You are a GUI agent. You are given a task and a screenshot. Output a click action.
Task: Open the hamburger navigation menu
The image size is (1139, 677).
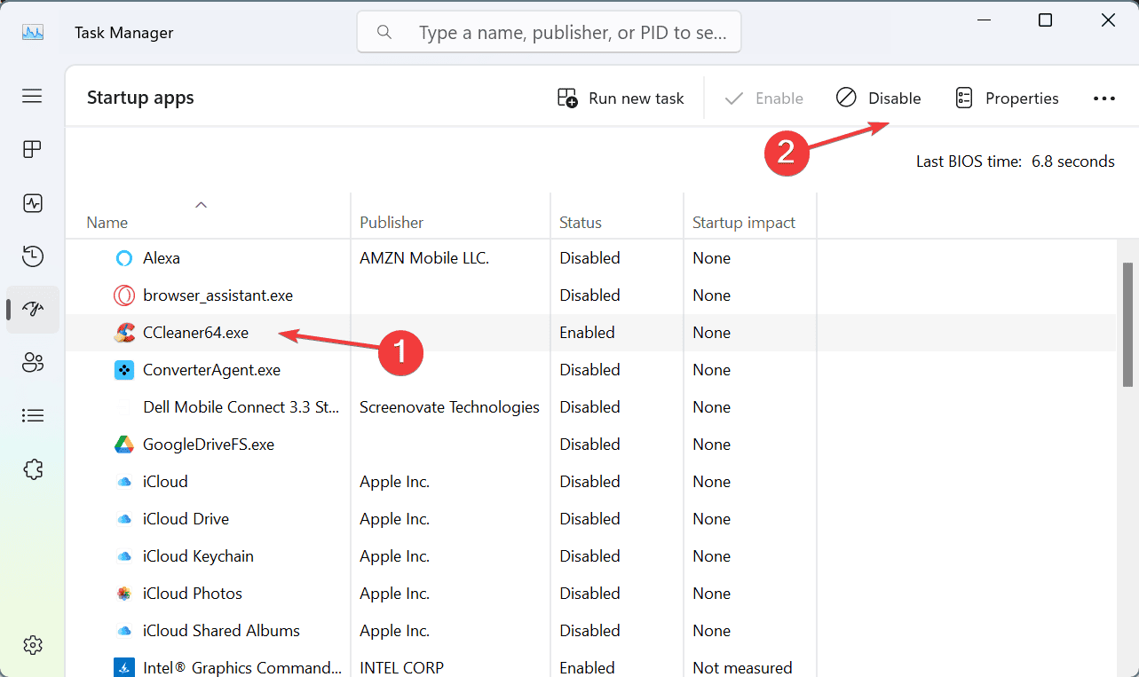tap(33, 96)
